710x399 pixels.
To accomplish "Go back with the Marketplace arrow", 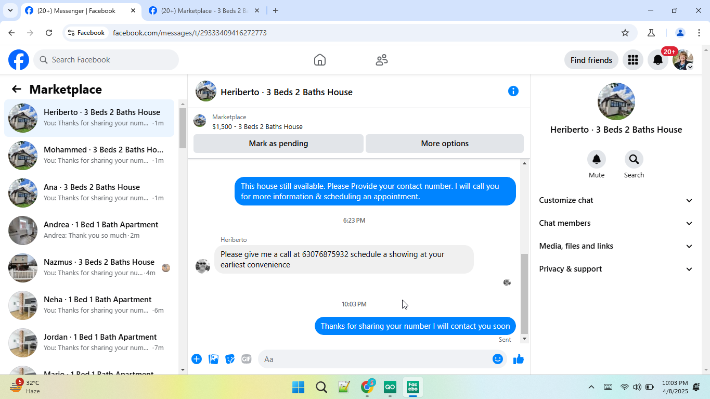I will (17, 89).
